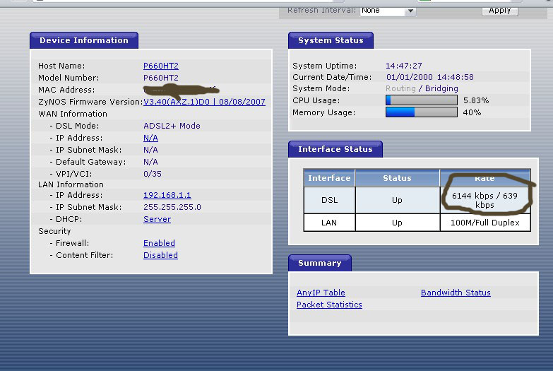Screen dimensions: 553x371
Task: Open the Content Filter Disabled link
Action: point(160,255)
